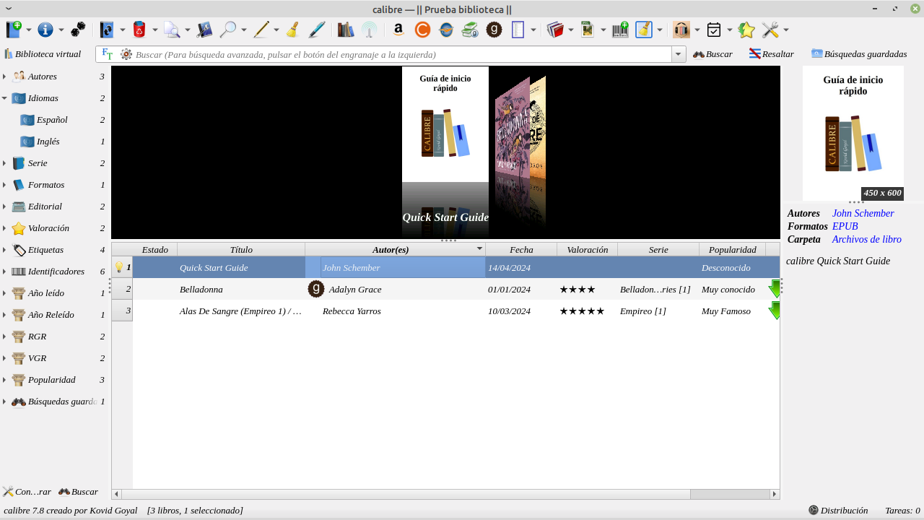Select the Inglés language tree item
This screenshot has height=520, width=924.
coord(48,142)
